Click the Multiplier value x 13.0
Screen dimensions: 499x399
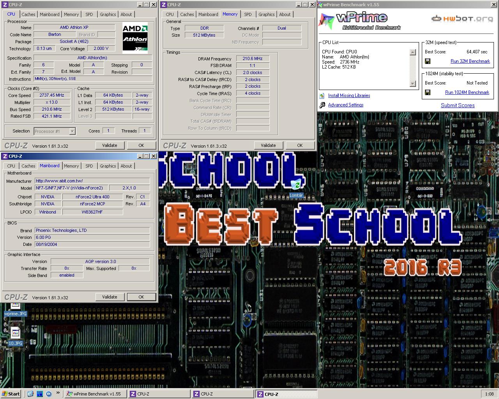[52, 102]
